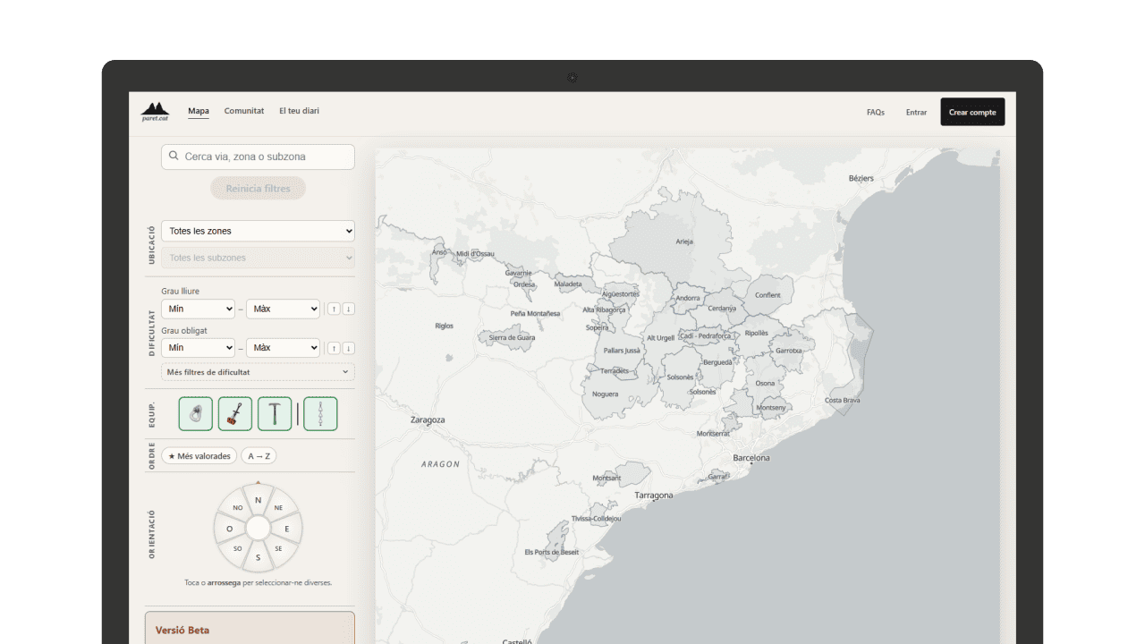The image size is (1145, 644).
Task: Open the FAQs page
Action: click(876, 112)
